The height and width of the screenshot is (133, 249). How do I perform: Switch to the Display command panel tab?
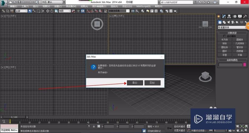(x=240, y=16)
